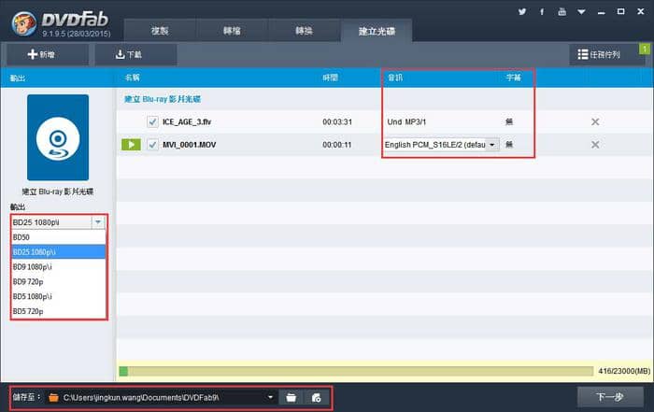Switch to the 轉換 (Converter) tab
Screen dimensions: 654x412
pyautogui.click(x=304, y=31)
